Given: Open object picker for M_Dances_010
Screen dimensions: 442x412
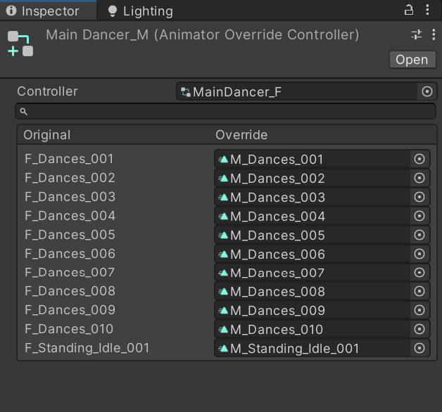Looking at the screenshot, I should [419, 329].
